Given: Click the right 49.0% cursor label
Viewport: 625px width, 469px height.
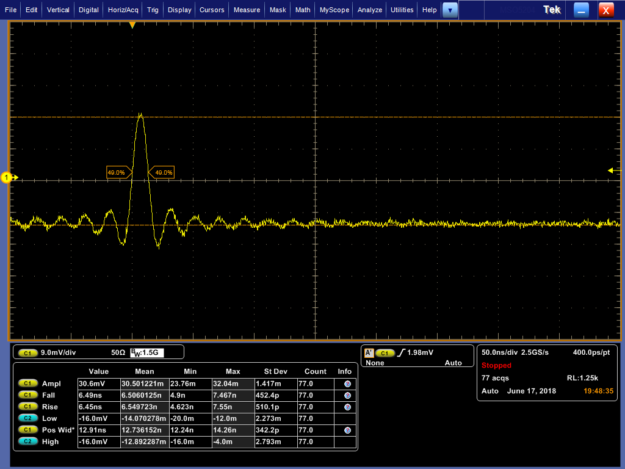Looking at the screenshot, I should pyautogui.click(x=162, y=173).
